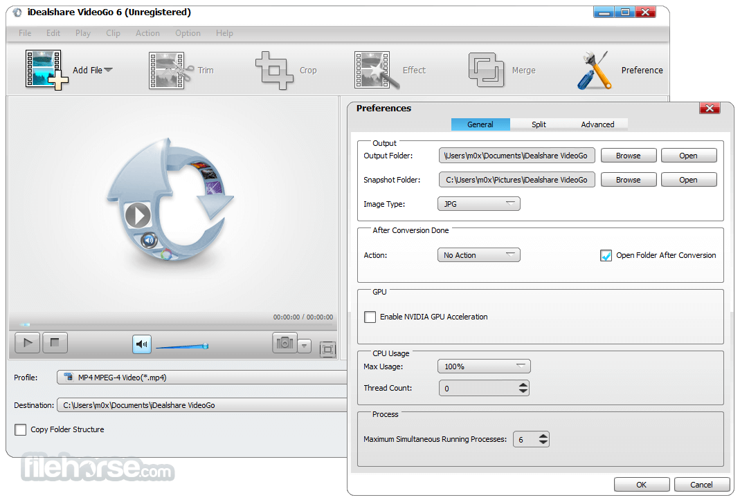Toggle full screen preview icon
740x502 pixels.
click(x=327, y=349)
